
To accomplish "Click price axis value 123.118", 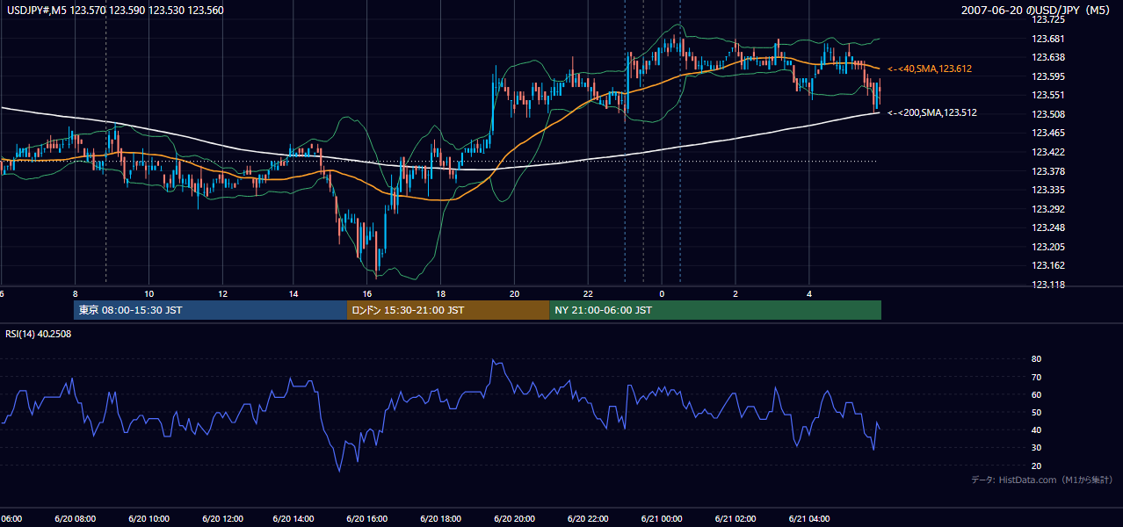I will (x=1047, y=285).
